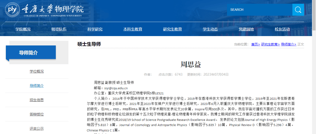Image resolution: width=316 pixels, height=134 pixels.
Task: Click the page vertical scrollbar
Action: (314, 73)
